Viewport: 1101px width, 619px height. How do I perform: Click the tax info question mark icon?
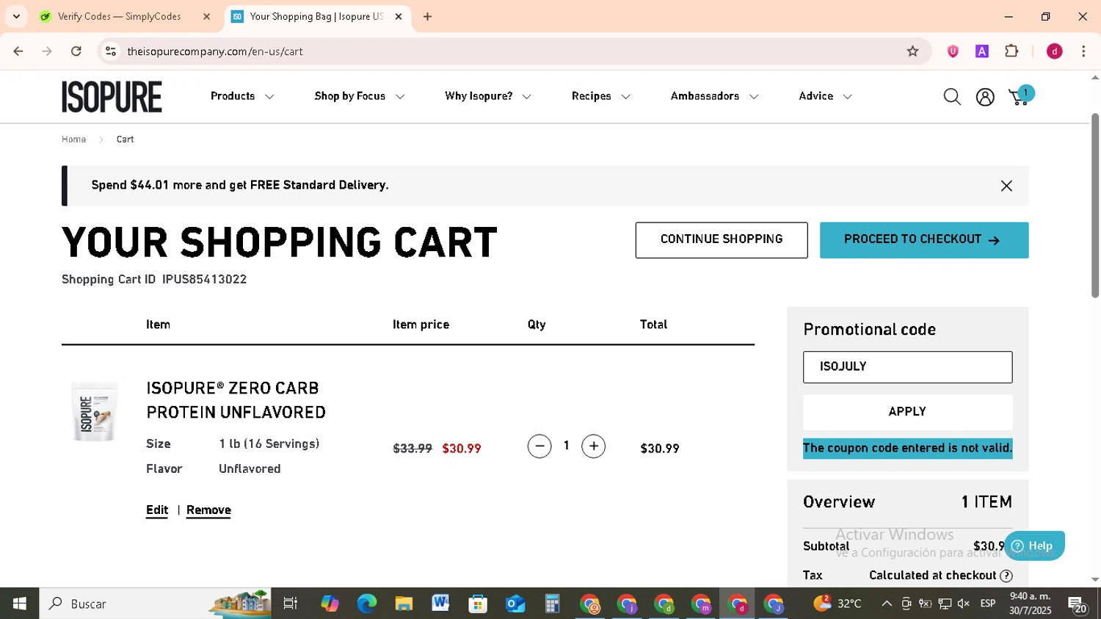point(1006,576)
